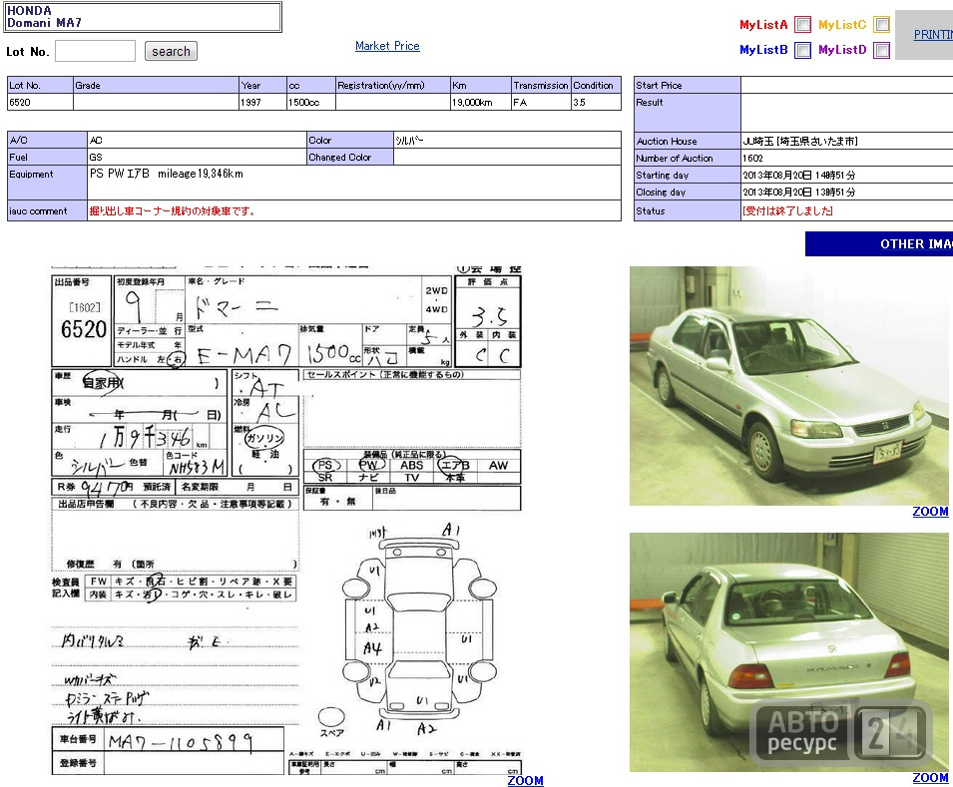Select the Auction House value JU埼玉
This screenshot has height=787, width=953.
pyautogui.click(x=800, y=141)
